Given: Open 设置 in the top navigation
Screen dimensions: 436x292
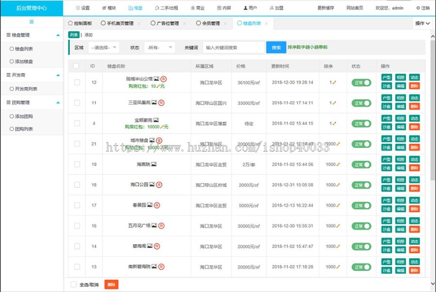Looking at the screenshot, I should (83, 8).
